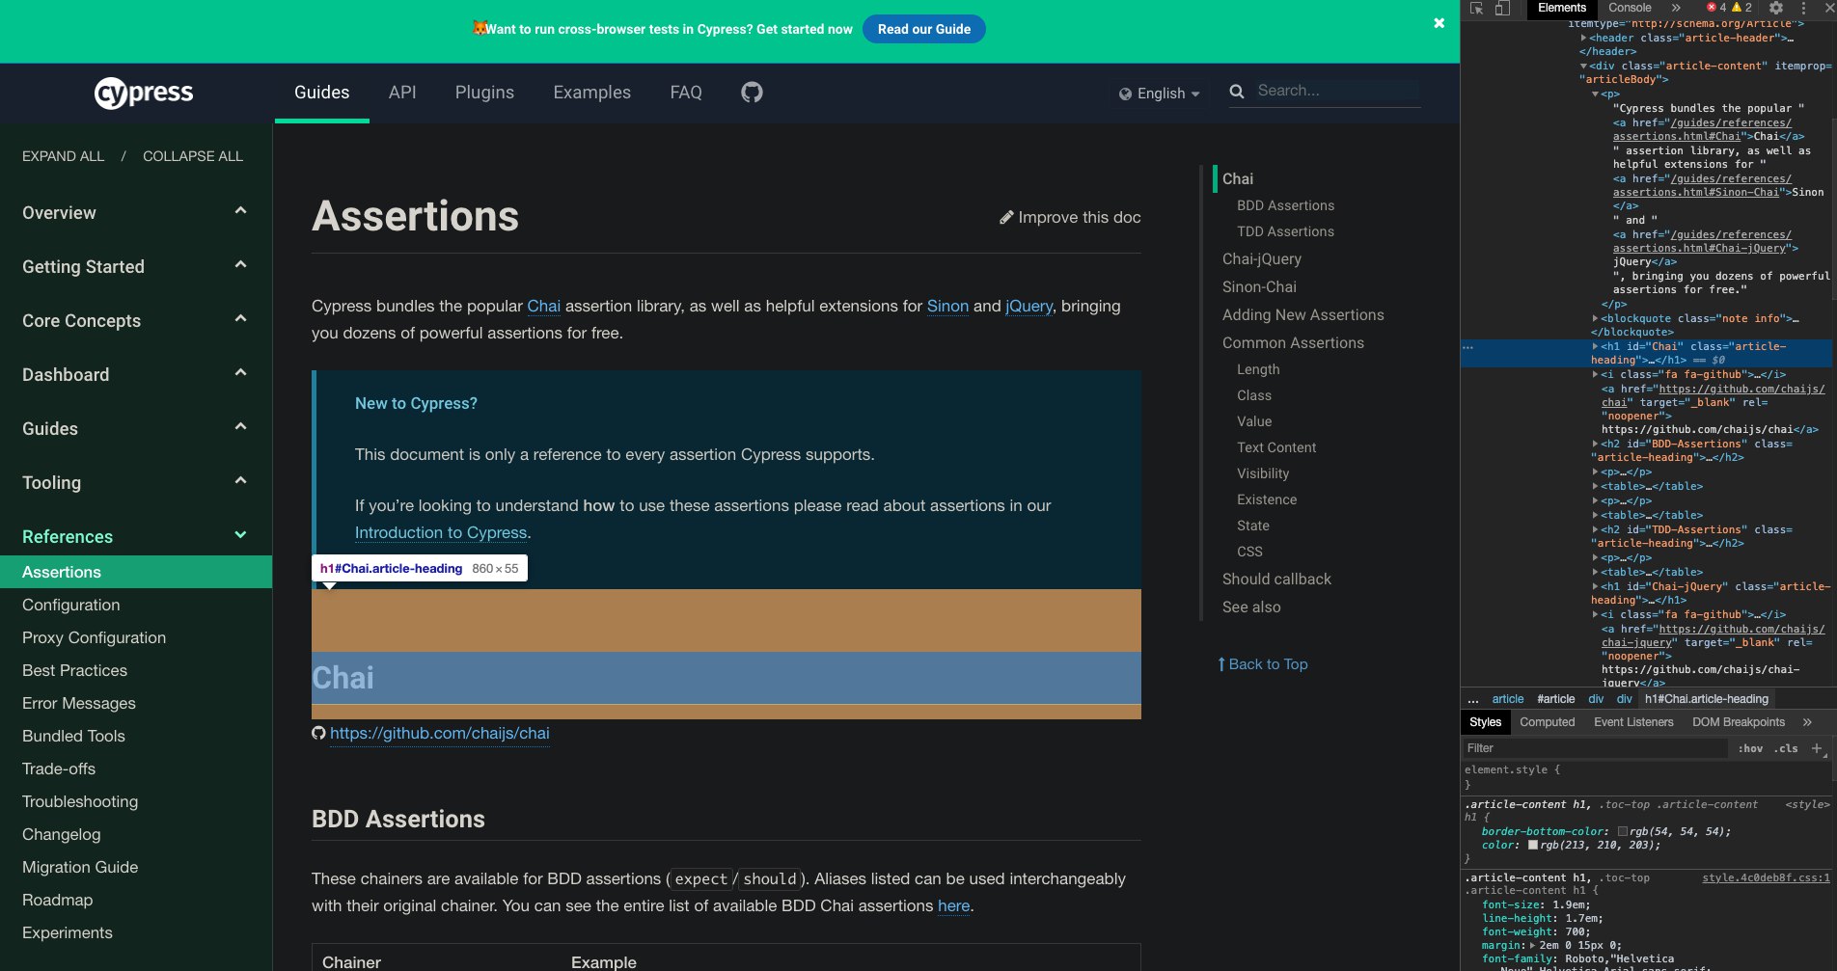Viewport: 1837px width, 971px height.
Task: Click color swatch rgb(213, 210, 203)
Action: click(x=1533, y=845)
